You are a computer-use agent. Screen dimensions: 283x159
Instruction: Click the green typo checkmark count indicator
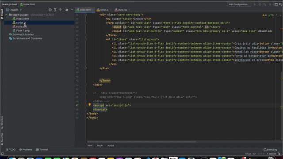[x=271, y=15]
